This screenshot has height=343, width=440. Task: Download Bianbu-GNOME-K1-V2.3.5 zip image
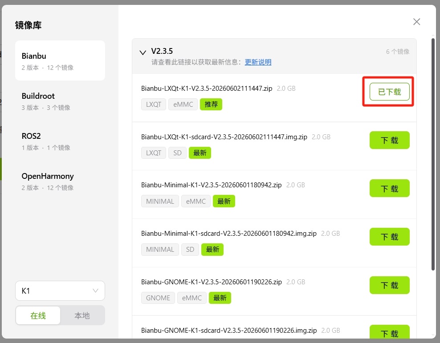(x=390, y=285)
